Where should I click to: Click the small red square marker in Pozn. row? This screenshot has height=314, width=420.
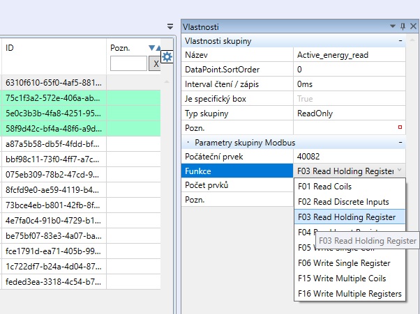[x=400, y=127]
